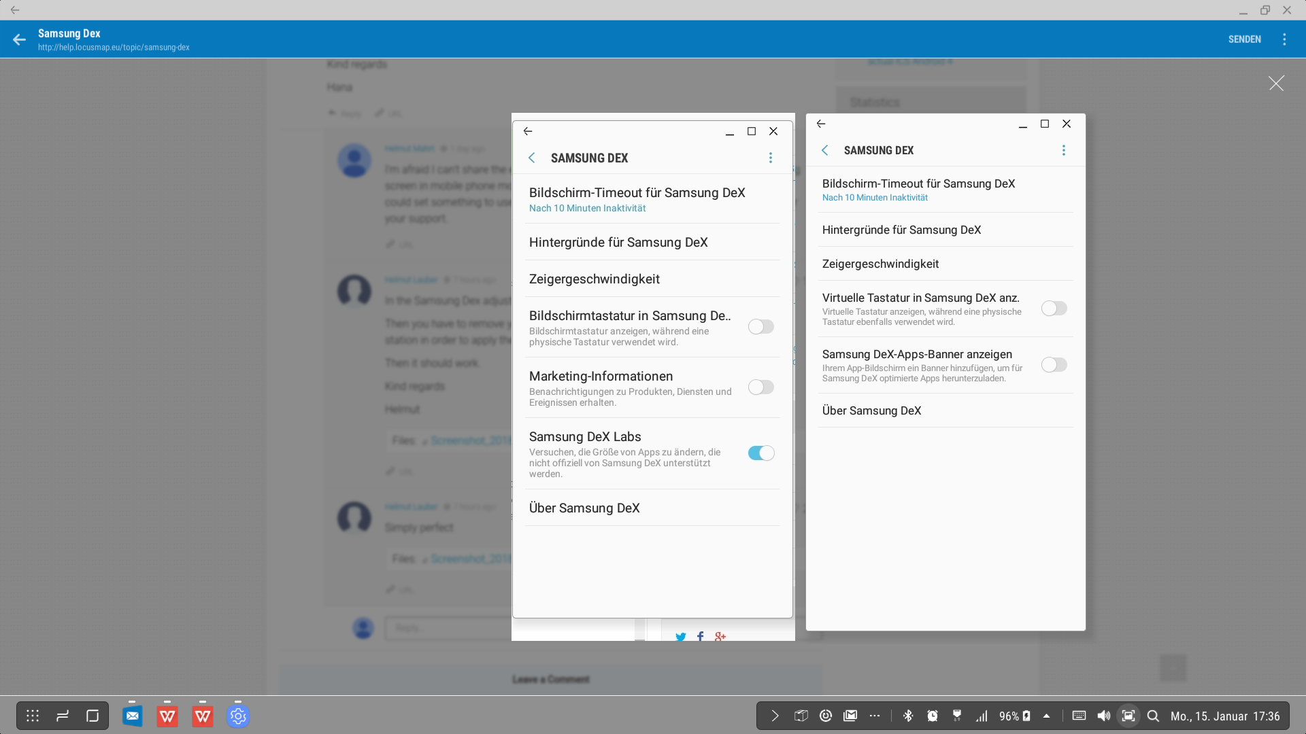Open the three-dot overflow menu beside SENDEN

[1284, 39]
